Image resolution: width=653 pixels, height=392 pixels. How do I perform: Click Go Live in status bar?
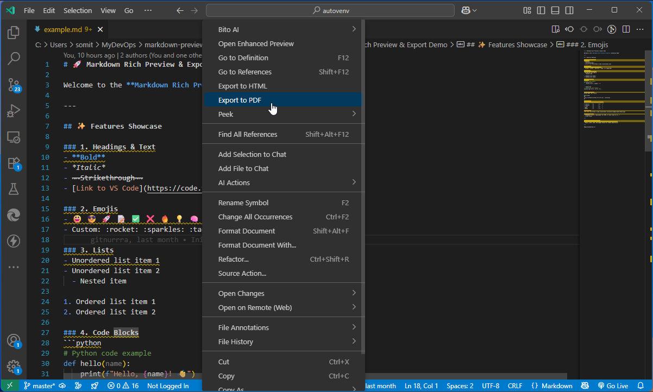(x=613, y=386)
